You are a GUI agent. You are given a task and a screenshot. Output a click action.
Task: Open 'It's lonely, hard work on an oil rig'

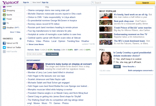131,14
